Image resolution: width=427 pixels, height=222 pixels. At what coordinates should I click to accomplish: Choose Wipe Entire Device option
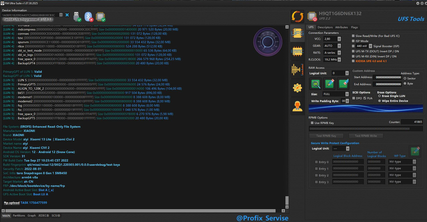coord(379,101)
